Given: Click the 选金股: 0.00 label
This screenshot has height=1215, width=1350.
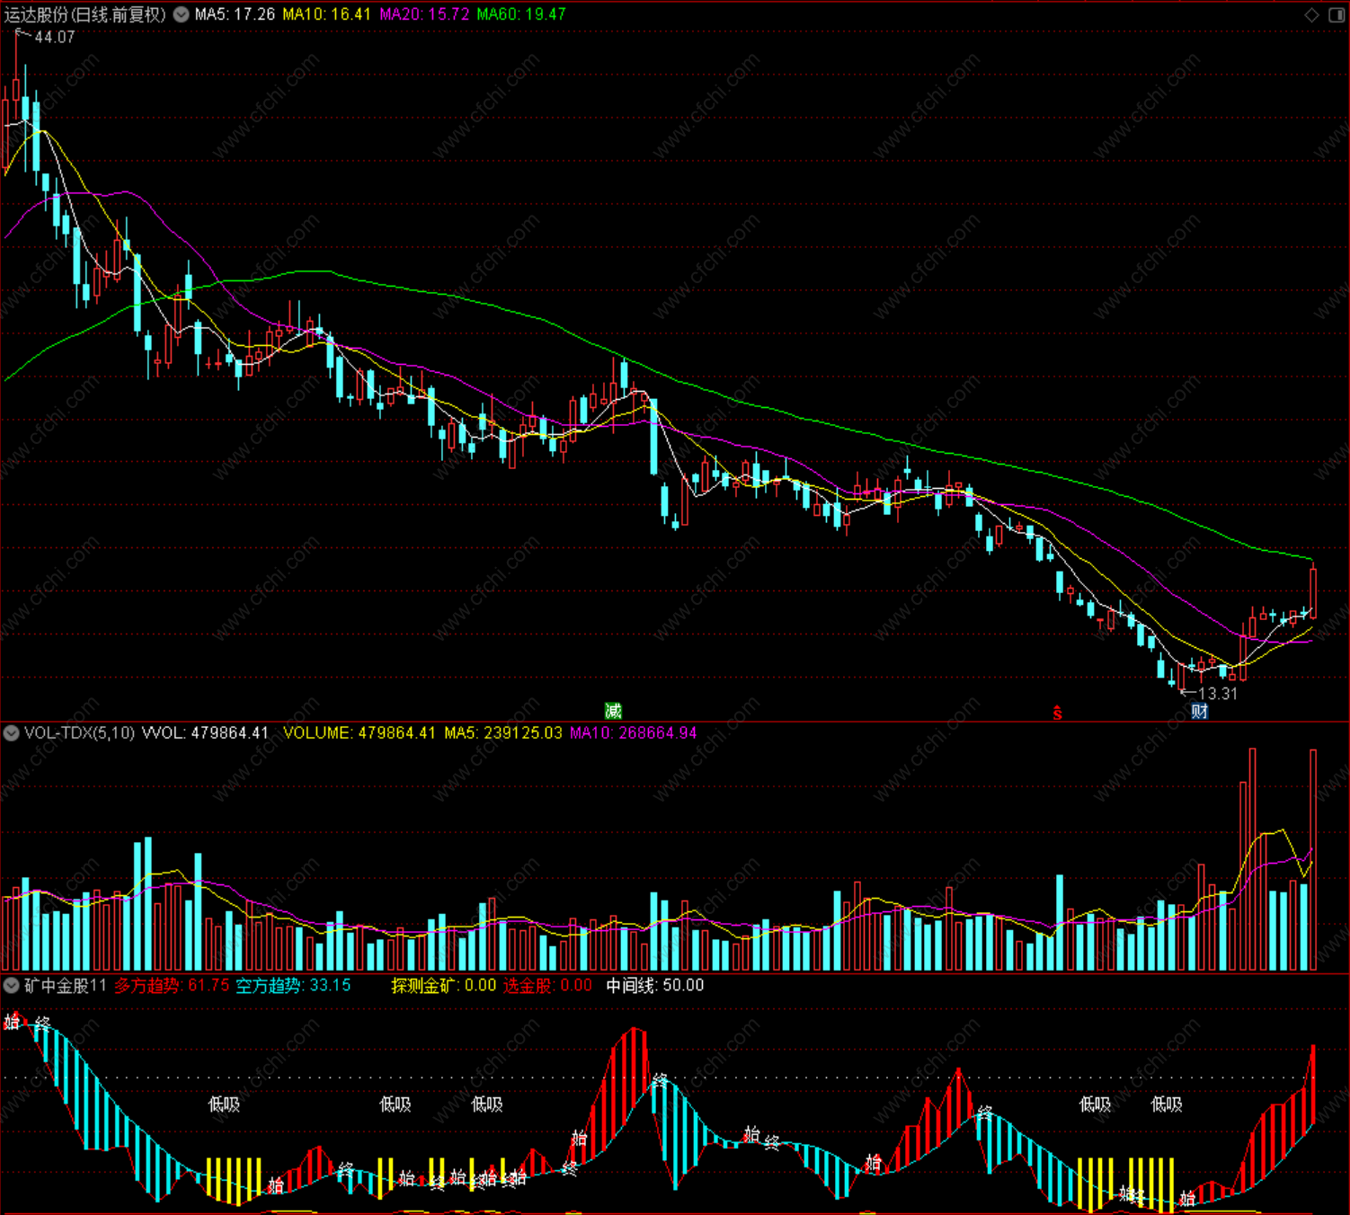Looking at the screenshot, I should click(547, 985).
